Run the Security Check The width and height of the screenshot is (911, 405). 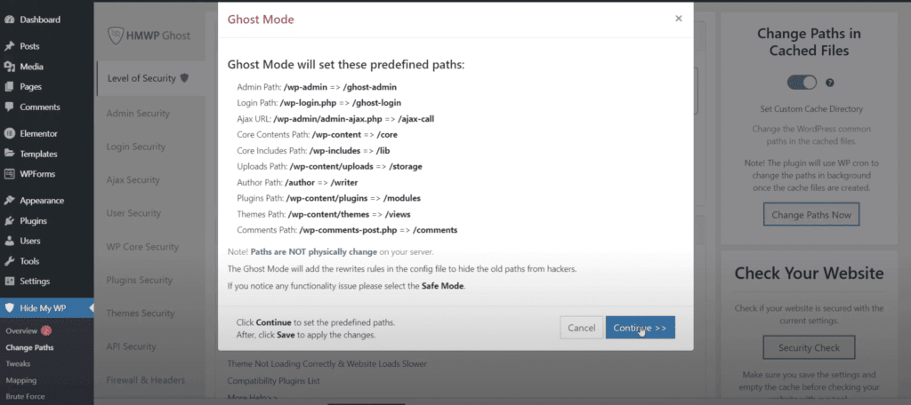[810, 346]
